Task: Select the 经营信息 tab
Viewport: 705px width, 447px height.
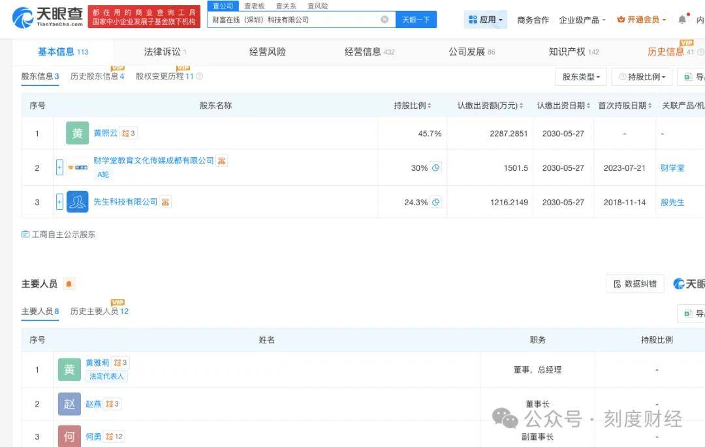Action: (369, 52)
